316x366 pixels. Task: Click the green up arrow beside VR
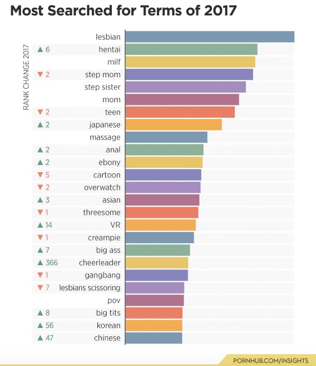(41, 225)
